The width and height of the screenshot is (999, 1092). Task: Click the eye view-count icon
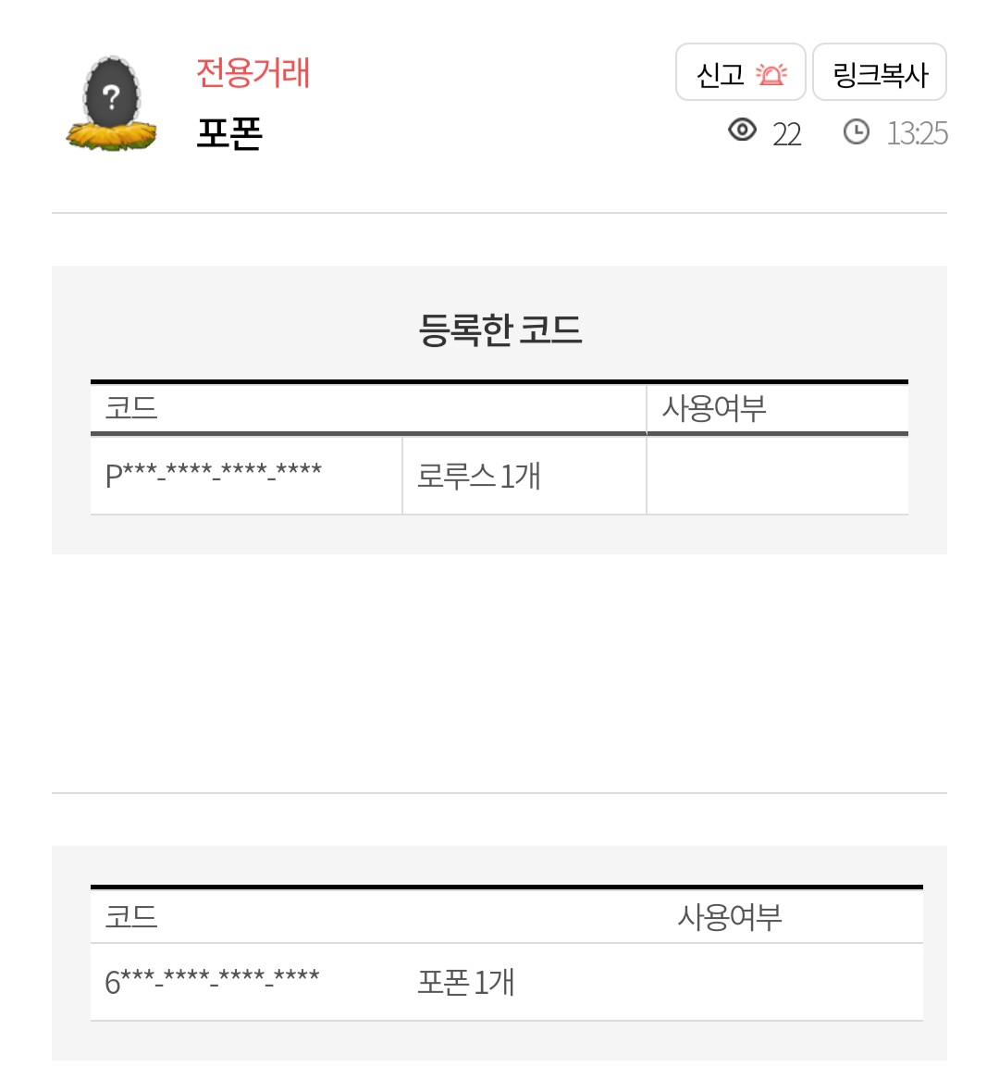pos(742,130)
